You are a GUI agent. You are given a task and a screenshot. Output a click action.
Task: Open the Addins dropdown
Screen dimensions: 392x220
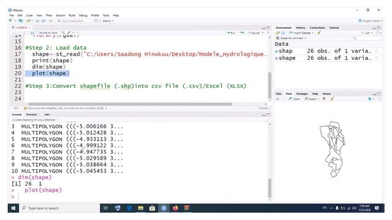108,21
